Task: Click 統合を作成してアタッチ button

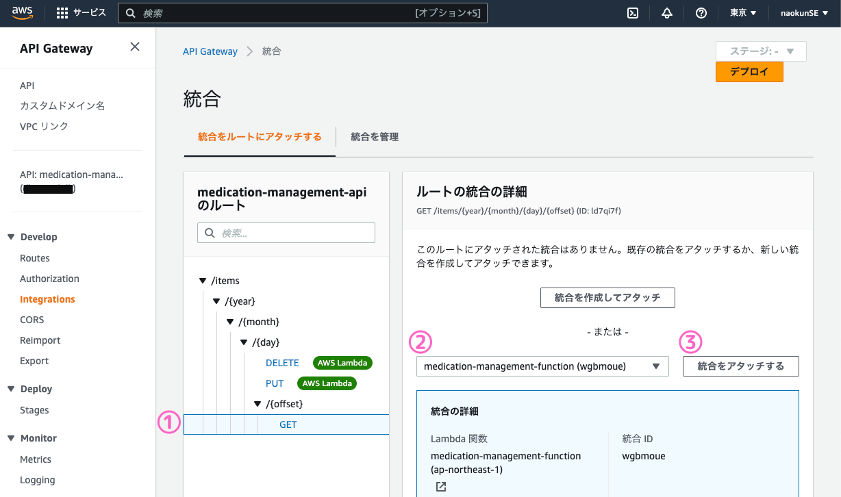Action: (x=607, y=298)
